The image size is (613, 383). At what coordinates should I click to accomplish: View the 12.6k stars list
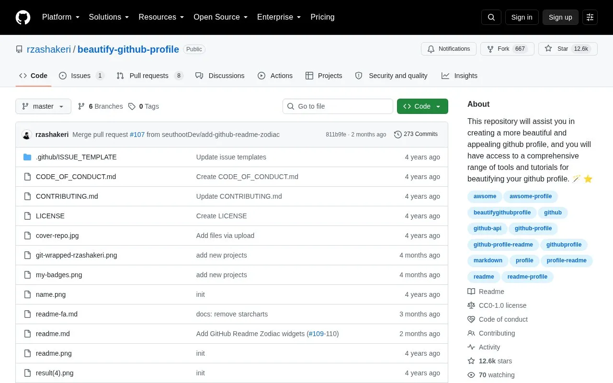point(490,361)
